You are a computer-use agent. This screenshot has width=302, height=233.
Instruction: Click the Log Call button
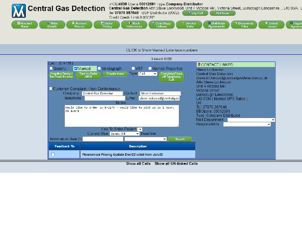[x=195, y=13]
